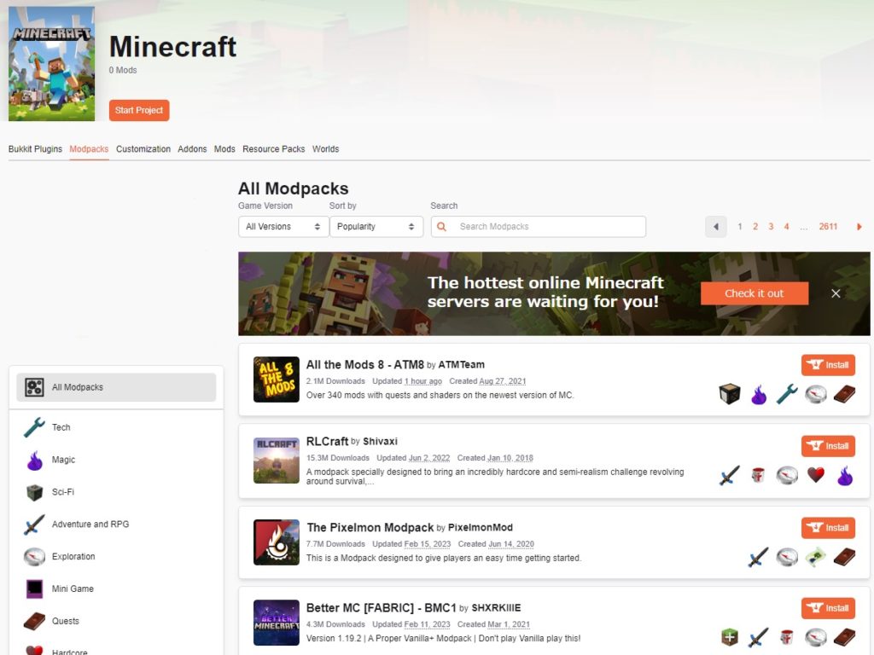Click Sci-Fi block tag on All the Mods 8
This screenshot has width=874, height=655.
[x=730, y=394]
